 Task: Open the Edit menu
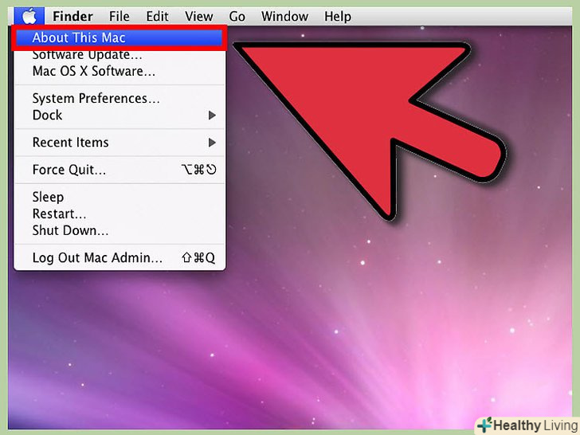coord(157,16)
